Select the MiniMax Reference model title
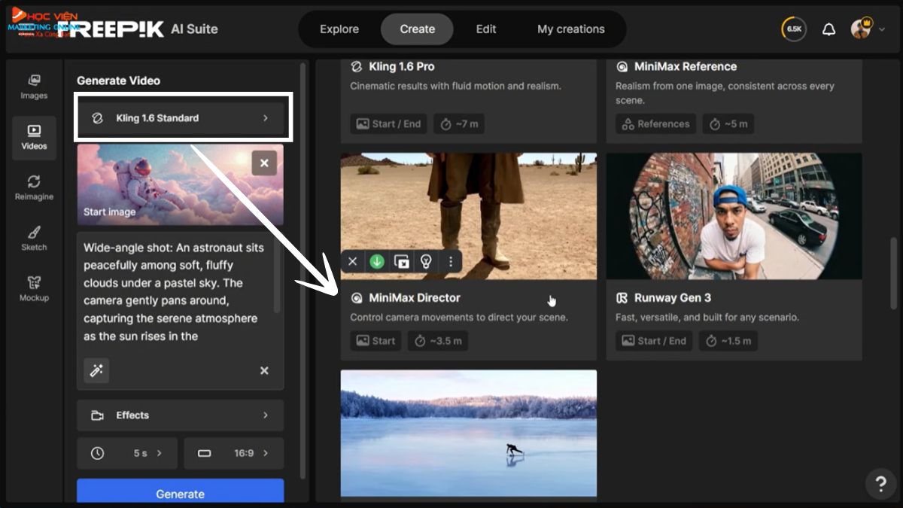Viewport: 903px width, 508px height. (686, 66)
